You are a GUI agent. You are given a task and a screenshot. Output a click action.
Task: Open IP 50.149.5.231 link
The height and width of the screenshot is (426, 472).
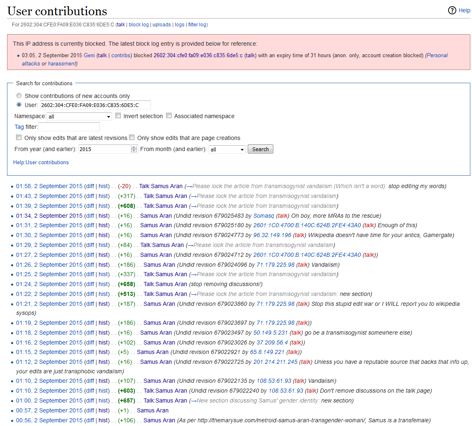[x=270, y=333]
